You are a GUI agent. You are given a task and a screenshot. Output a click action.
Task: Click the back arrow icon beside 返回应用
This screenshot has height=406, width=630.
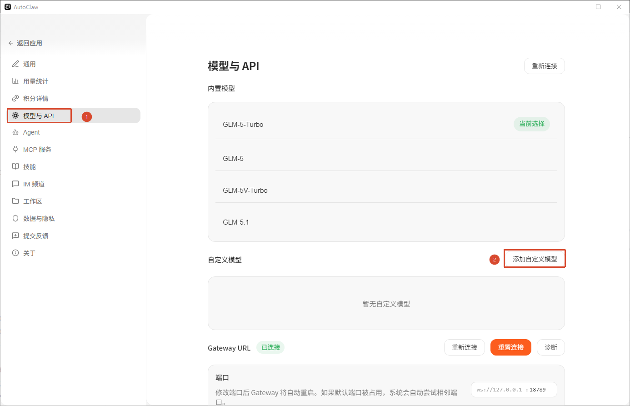pos(11,43)
